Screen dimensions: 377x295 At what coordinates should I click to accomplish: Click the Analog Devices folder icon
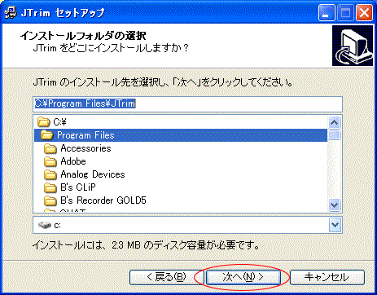(x=50, y=174)
